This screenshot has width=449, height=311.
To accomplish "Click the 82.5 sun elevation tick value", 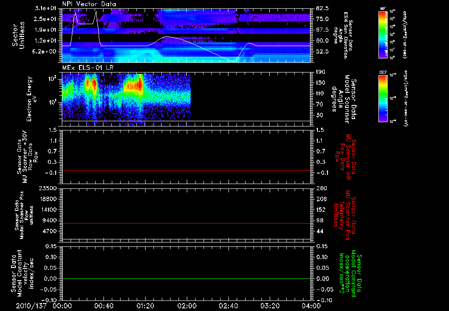I will click(322, 8).
